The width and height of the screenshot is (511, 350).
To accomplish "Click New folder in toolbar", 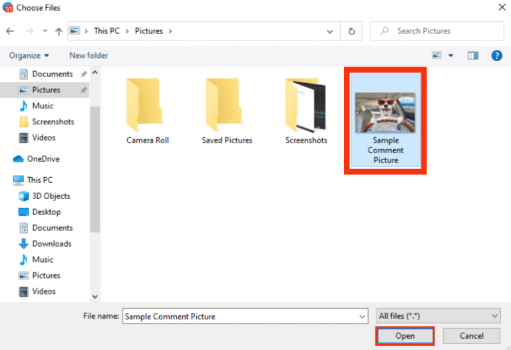I will click(88, 55).
